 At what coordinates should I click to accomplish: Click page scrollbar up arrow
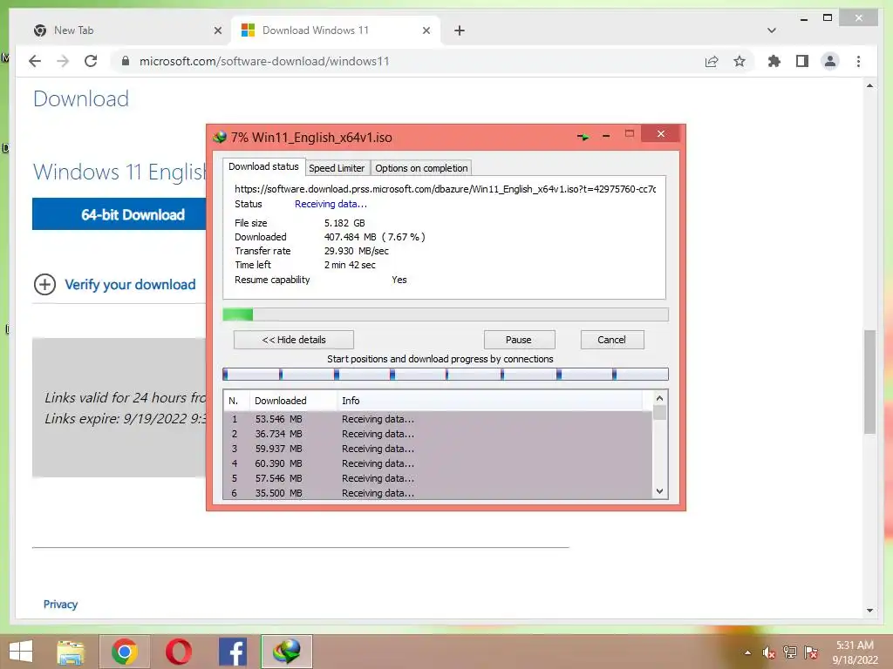click(x=869, y=86)
